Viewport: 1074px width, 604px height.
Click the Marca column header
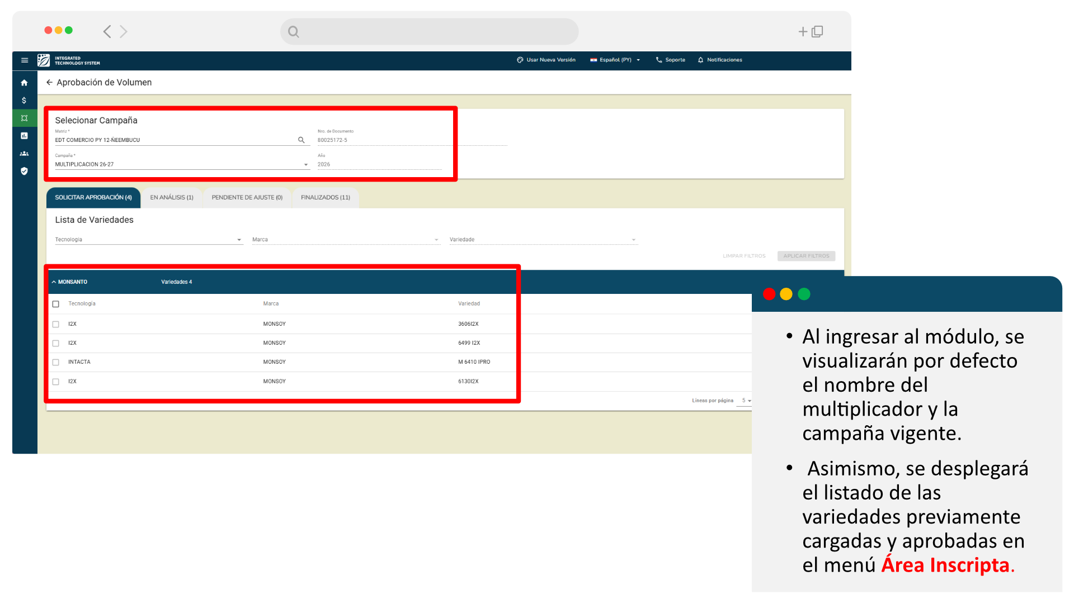(x=271, y=304)
